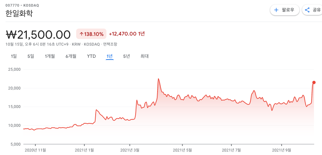Click the 2021년 5월 axis label
This screenshot has width=322, height=155.
(x=182, y=150)
